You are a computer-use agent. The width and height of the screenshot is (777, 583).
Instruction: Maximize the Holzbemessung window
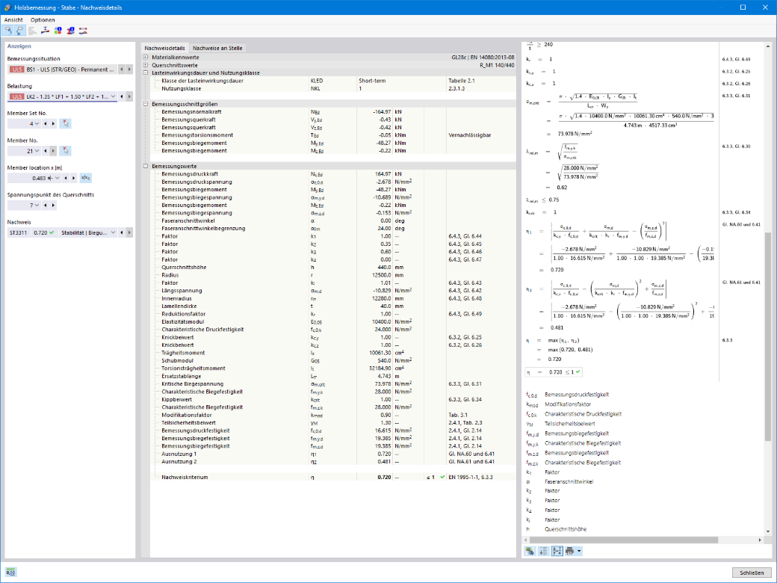point(743,7)
